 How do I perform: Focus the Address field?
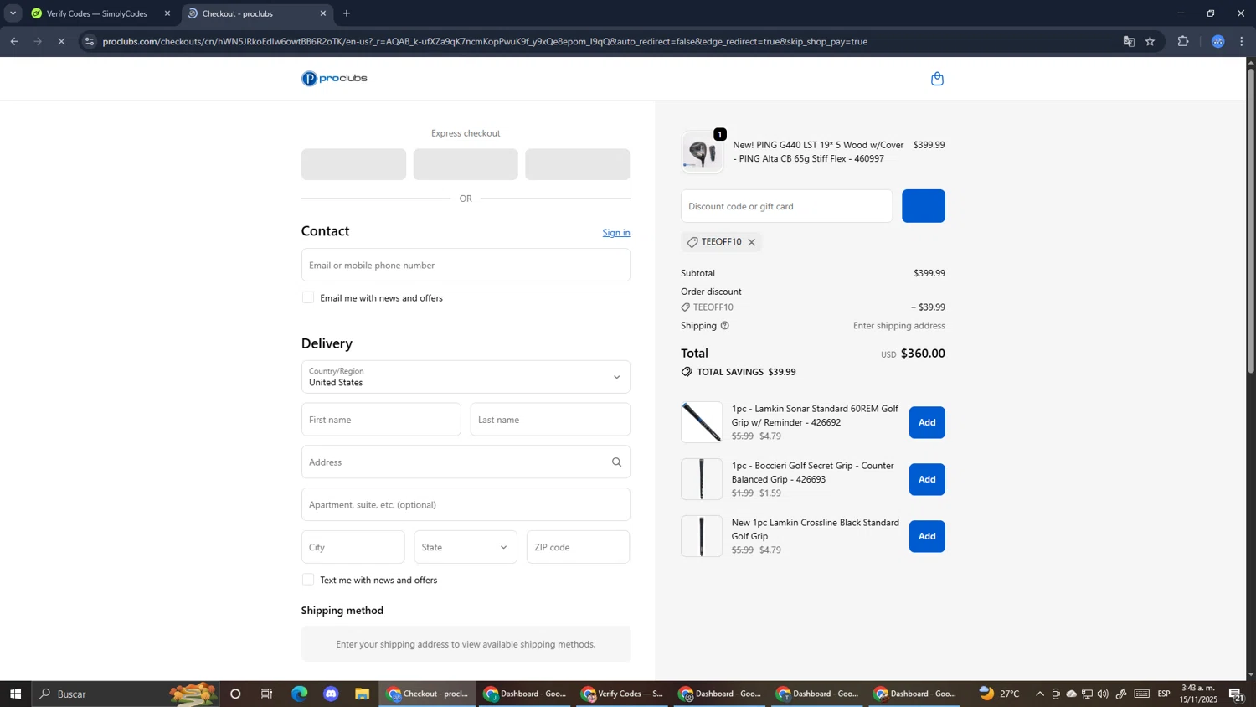coord(466,462)
